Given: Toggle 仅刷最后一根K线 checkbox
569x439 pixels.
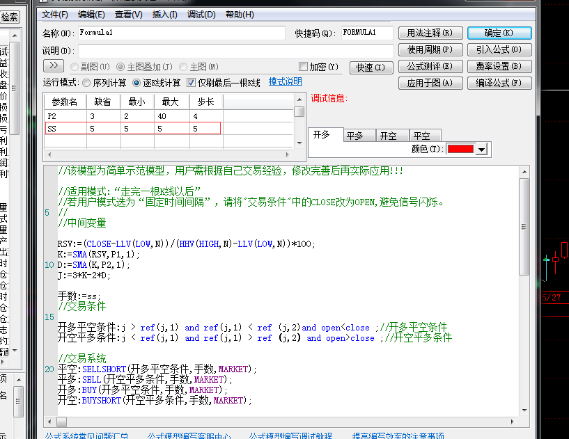Looking at the screenshot, I should click(191, 83).
